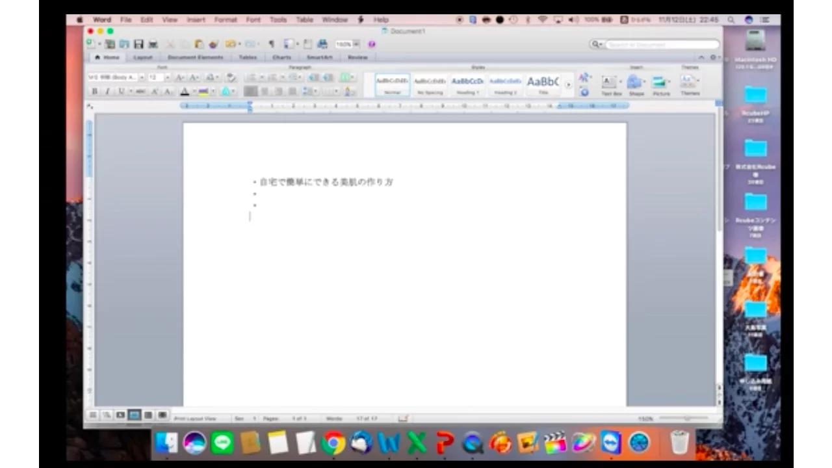The image size is (832, 468).
Task: Apply the Normal style
Action: click(393, 84)
